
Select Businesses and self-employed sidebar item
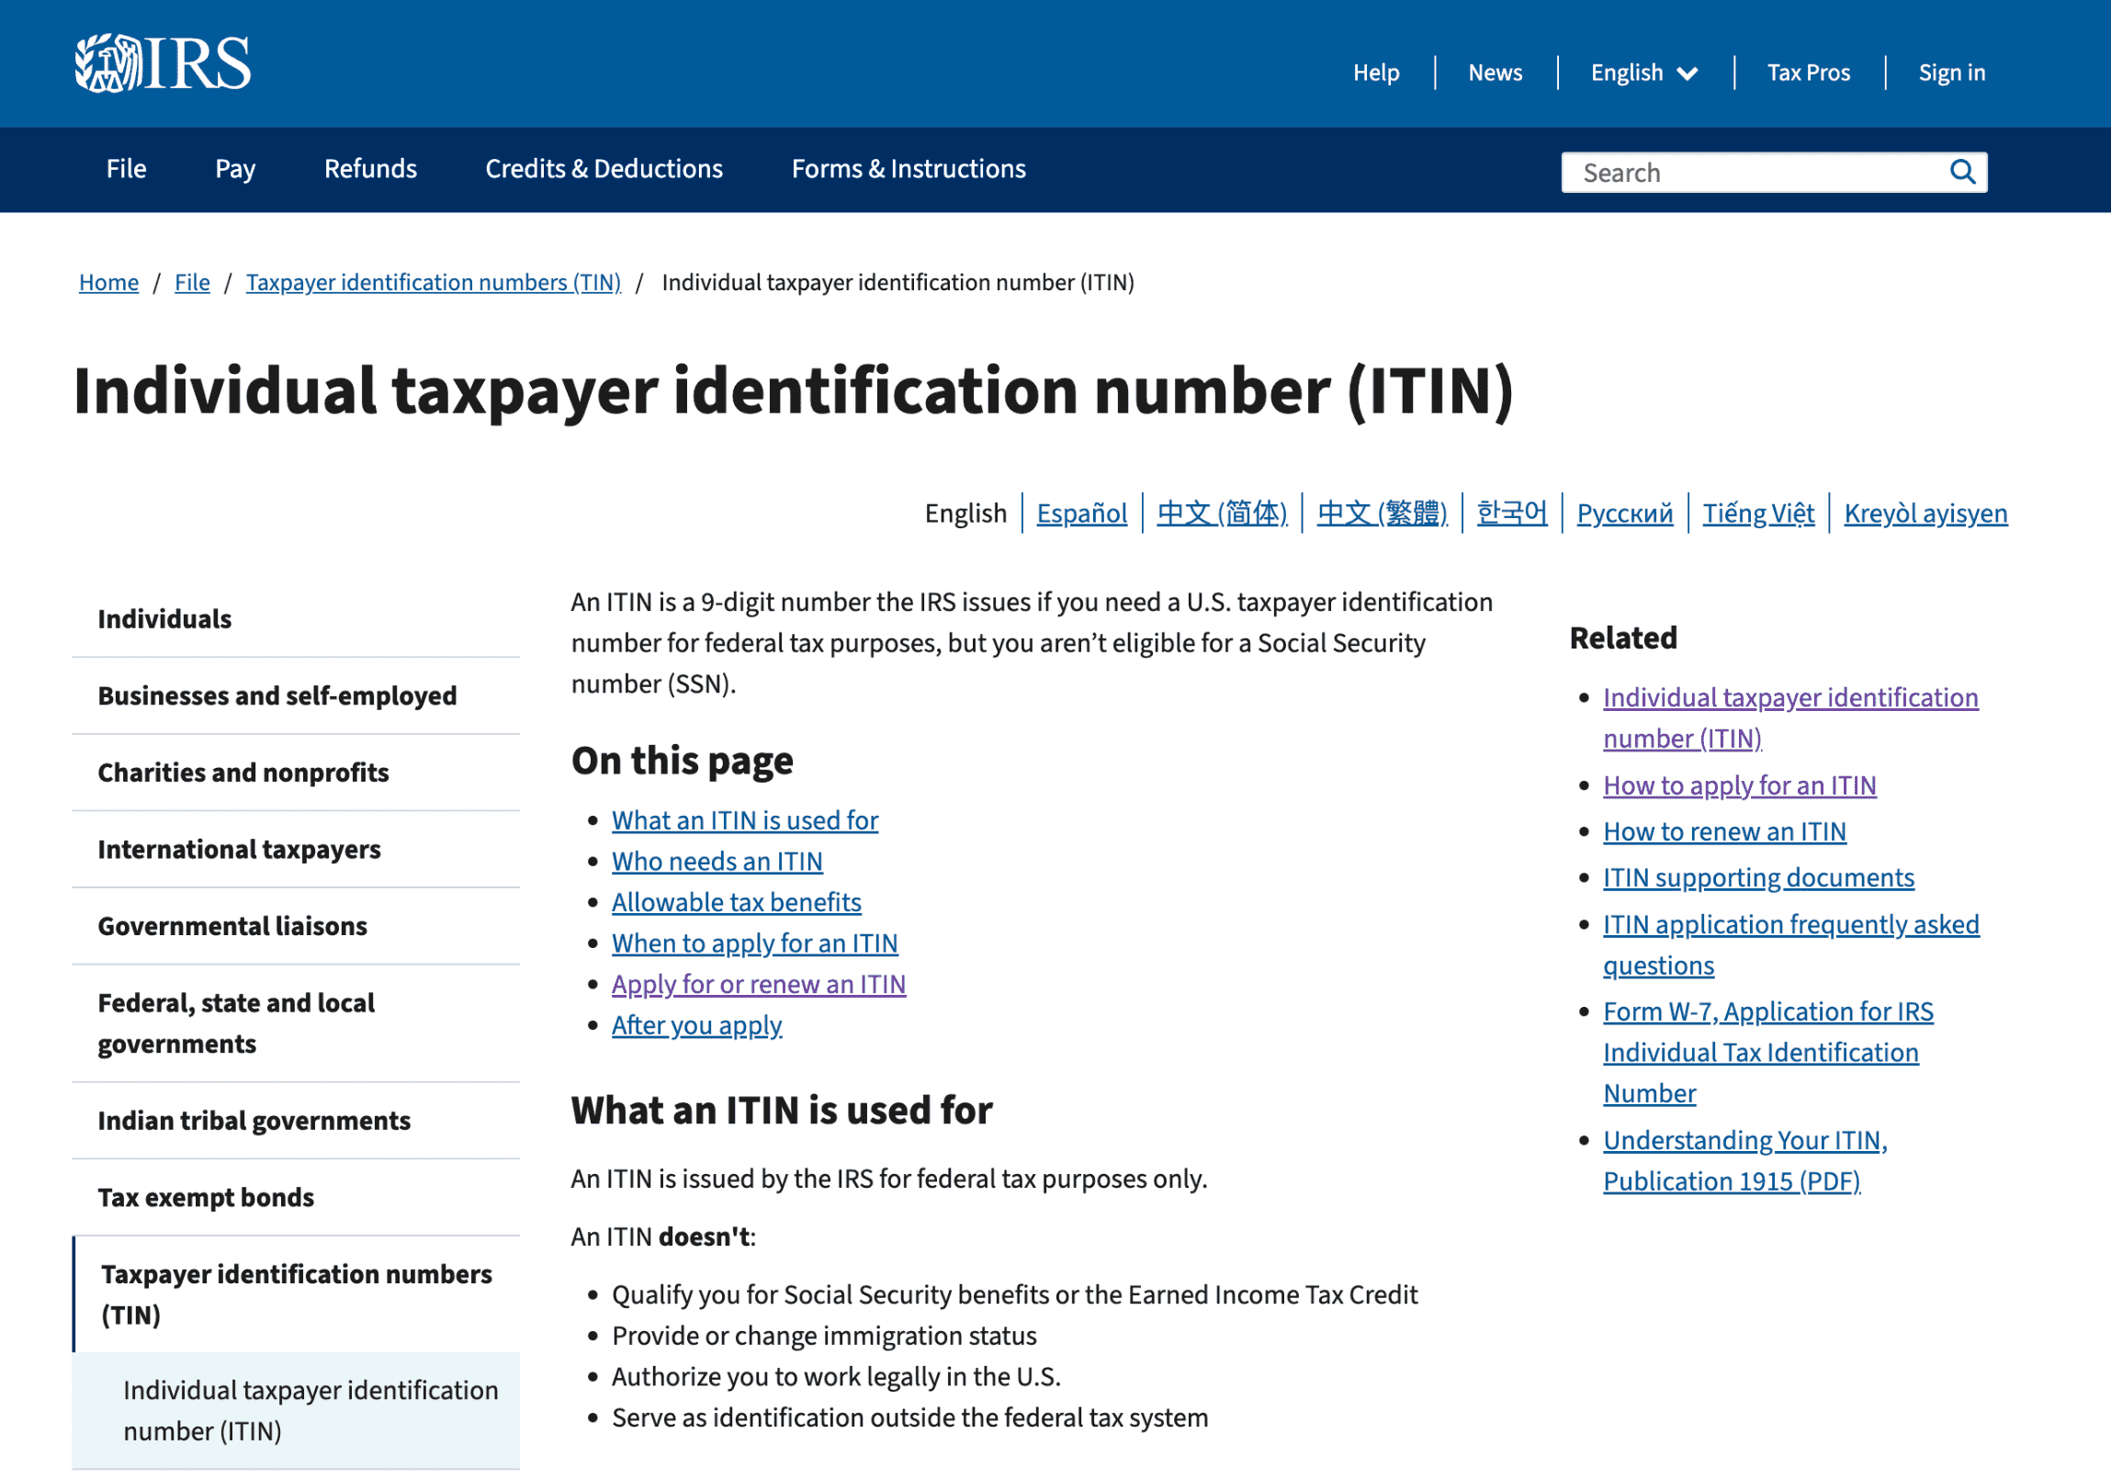click(x=277, y=695)
